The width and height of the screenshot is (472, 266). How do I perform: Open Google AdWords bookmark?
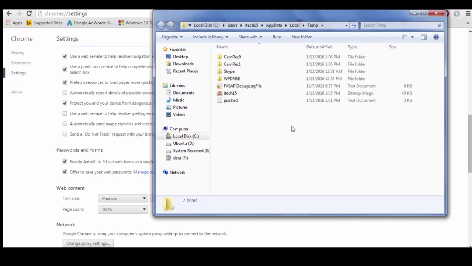click(90, 23)
